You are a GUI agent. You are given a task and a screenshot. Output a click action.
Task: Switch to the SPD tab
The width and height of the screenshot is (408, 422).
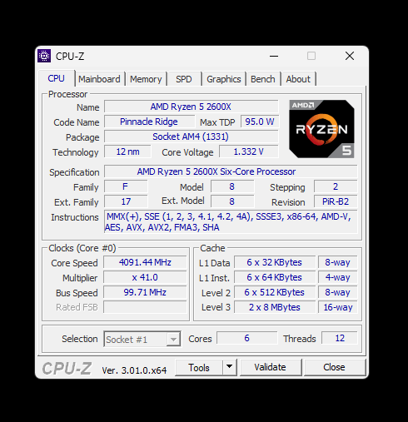pos(184,79)
